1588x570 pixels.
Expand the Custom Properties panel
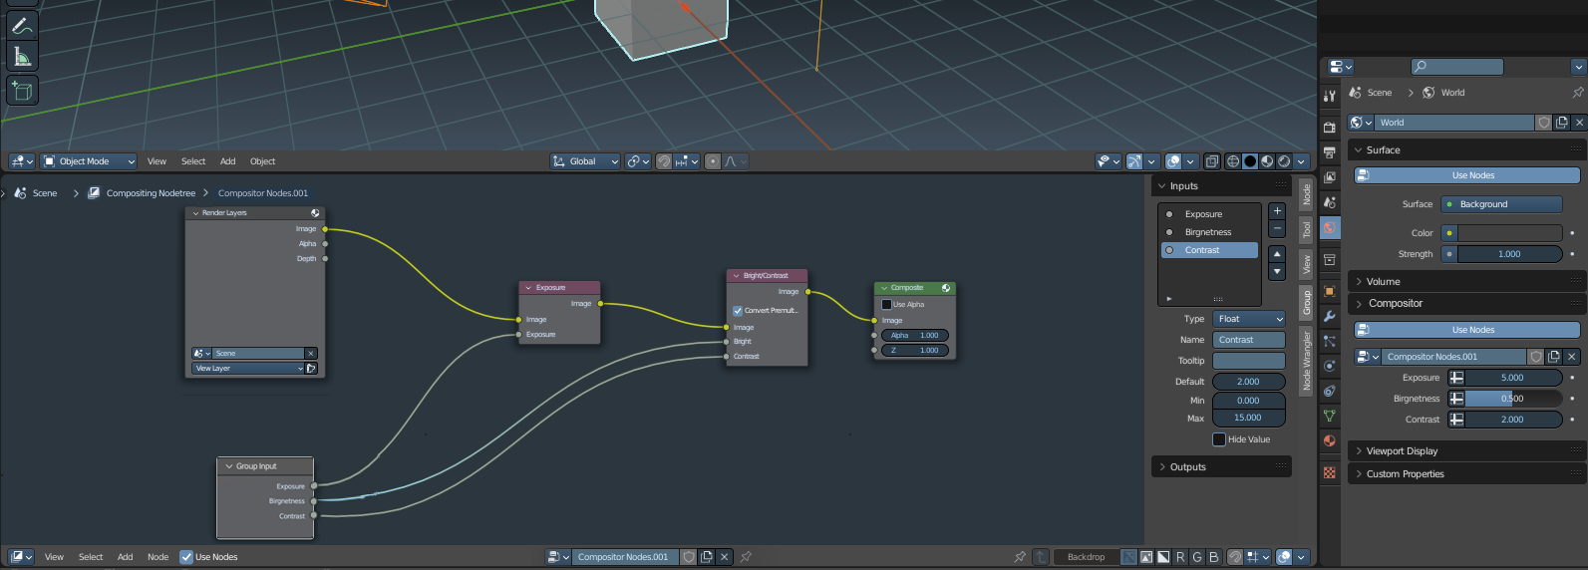[x=1466, y=474]
